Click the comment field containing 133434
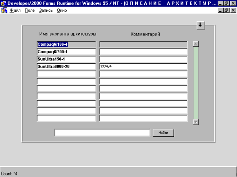237x177 pixels. point(143,66)
